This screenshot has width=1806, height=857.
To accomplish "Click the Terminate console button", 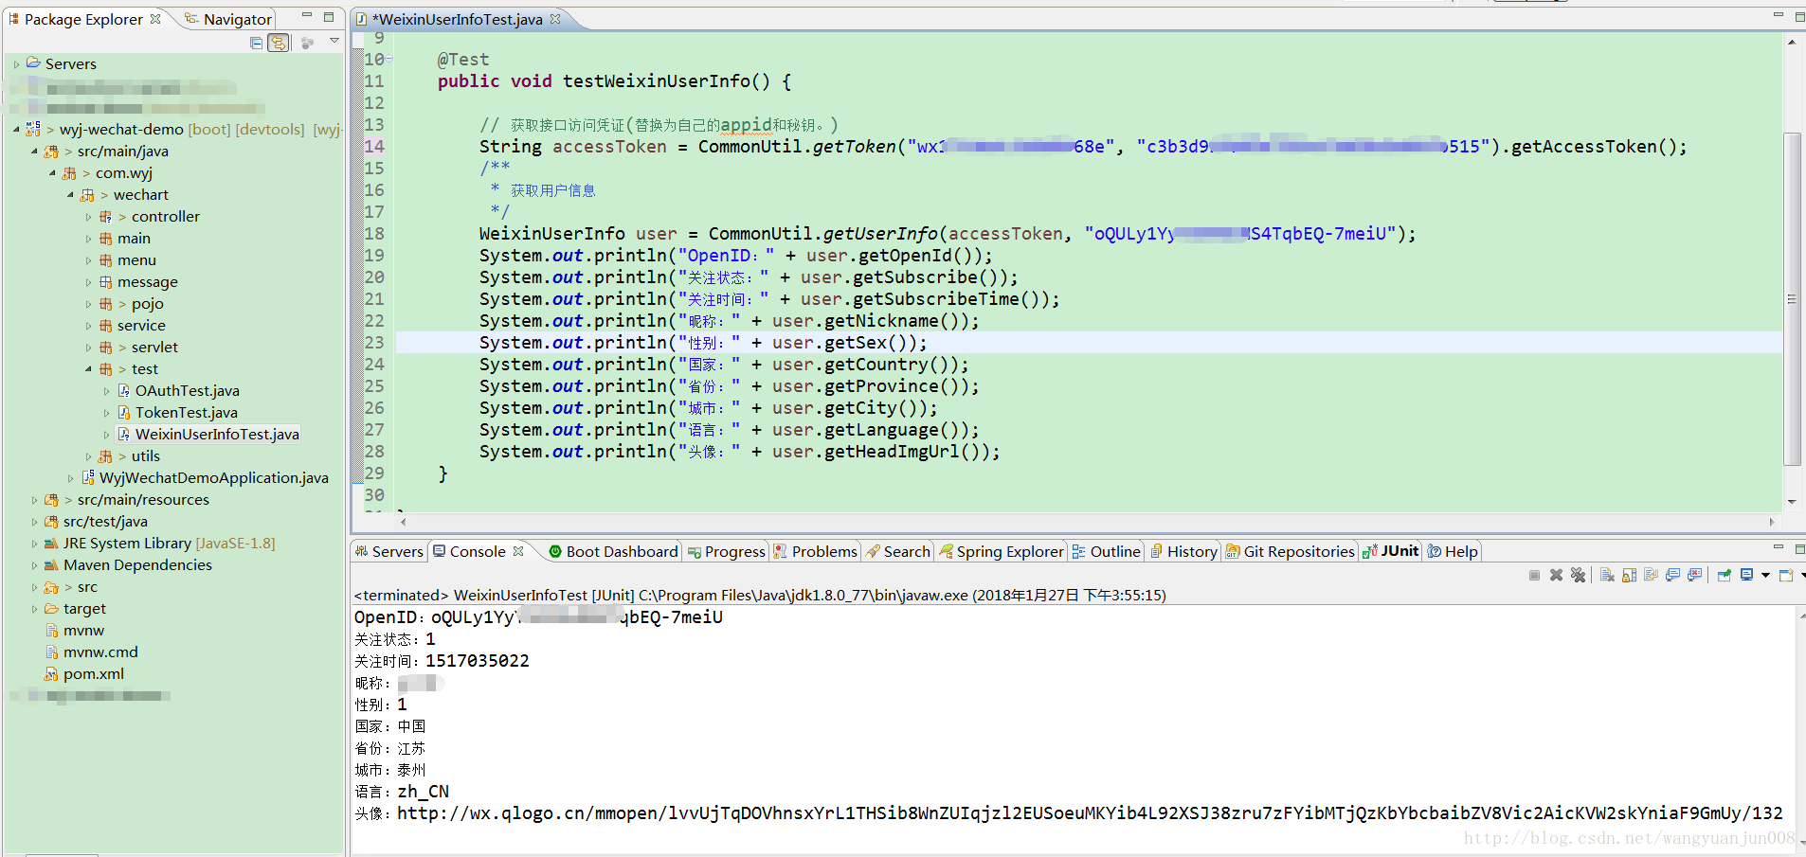I will [x=1535, y=575].
